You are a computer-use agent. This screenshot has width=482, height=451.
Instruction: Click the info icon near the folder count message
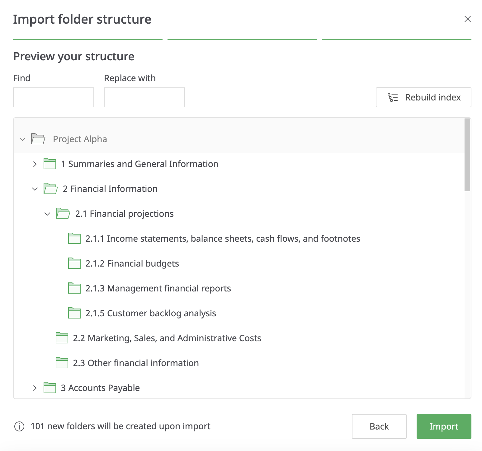pyautogui.click(x=19, y=426)
